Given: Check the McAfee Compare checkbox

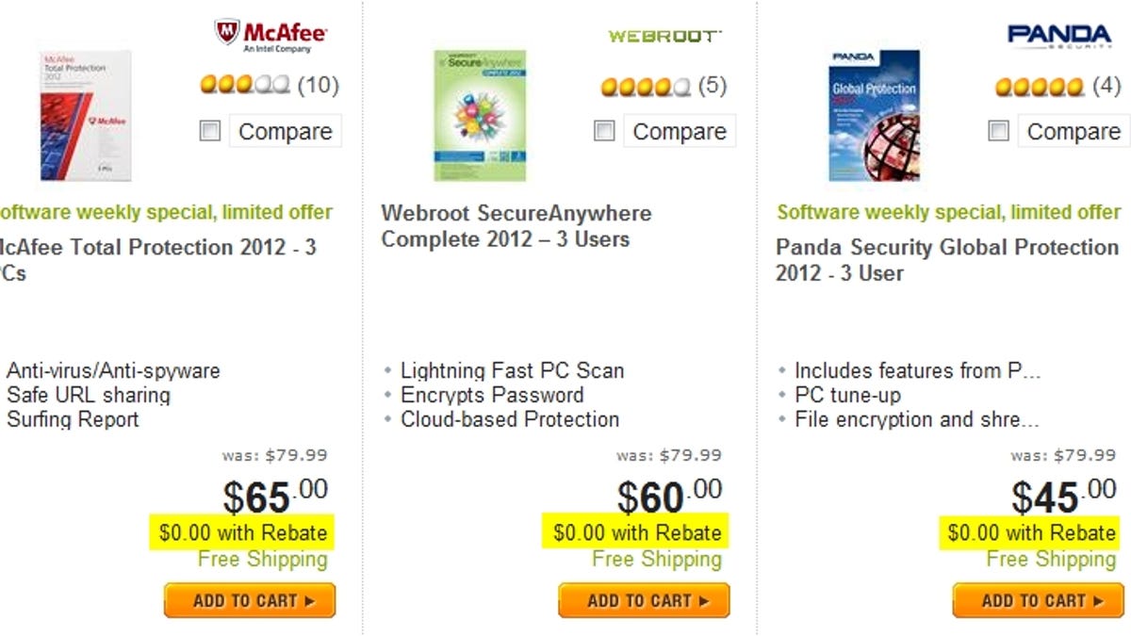Looking at the screenshot, I should coord(210,131).
